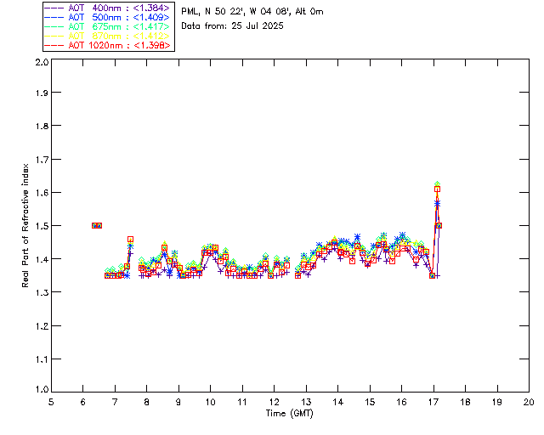Click the 'Time (GMT)' axis label

[289, 414]
